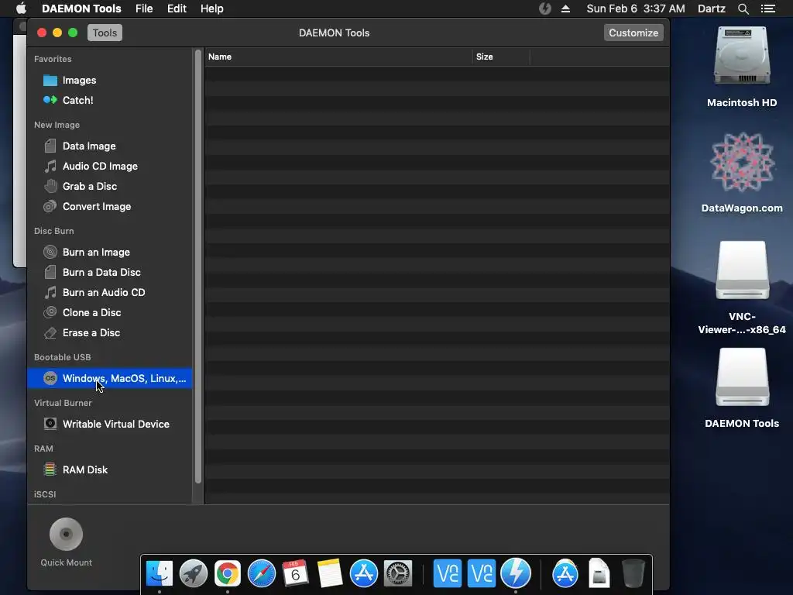Viewport: 793px width, 595px height.
Task: Sort the list by the Name column
Action: [338, 57]
